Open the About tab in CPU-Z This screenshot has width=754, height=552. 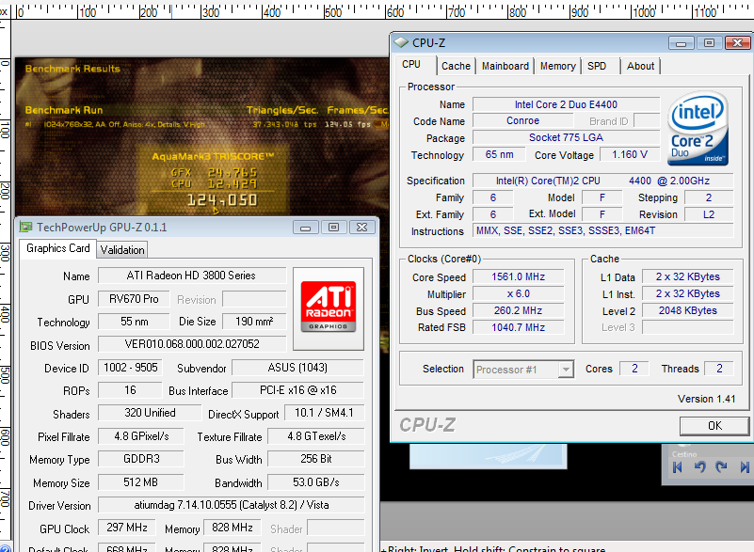tap(640, 66)
